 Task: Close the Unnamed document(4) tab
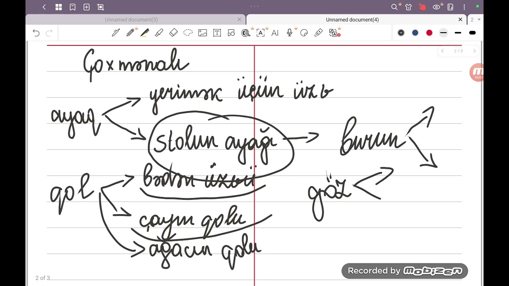tap(460, 19)
